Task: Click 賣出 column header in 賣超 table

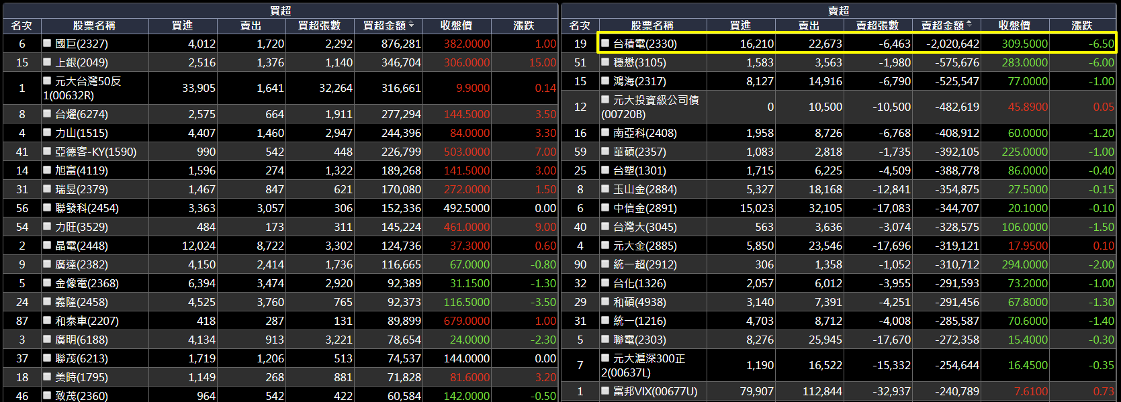Action: 809,26
